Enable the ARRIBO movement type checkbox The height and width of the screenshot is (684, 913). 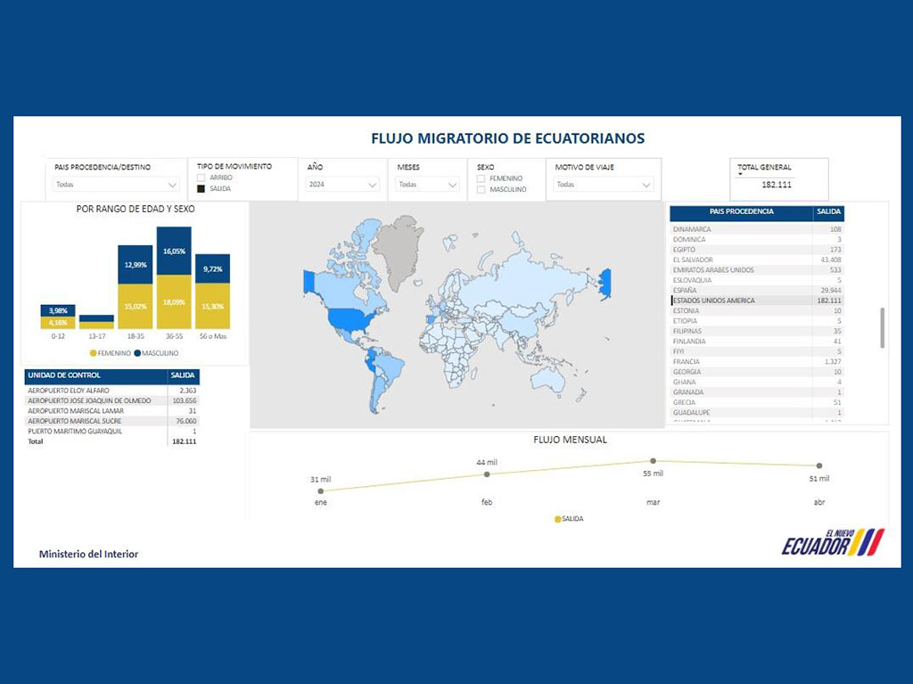(x=202, y=177)
